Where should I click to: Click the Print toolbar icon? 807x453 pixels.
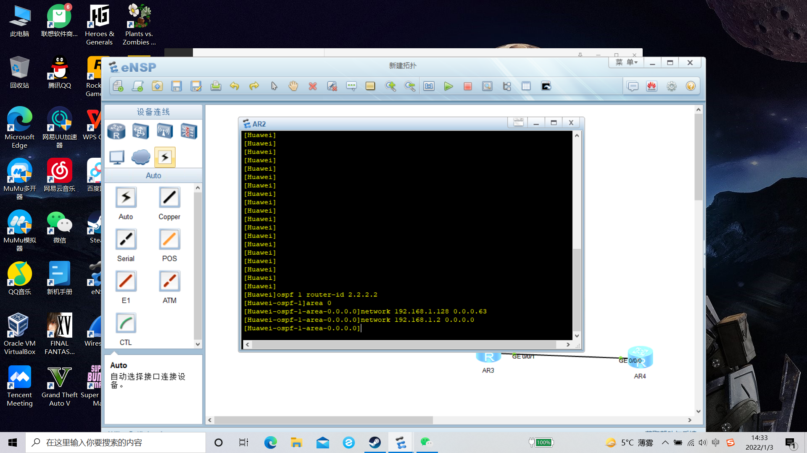pos(216,86)
